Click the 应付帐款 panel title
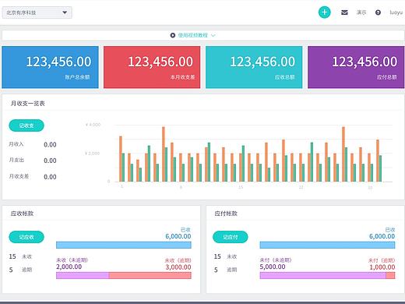405x304 pixels. tap(226, 214)
